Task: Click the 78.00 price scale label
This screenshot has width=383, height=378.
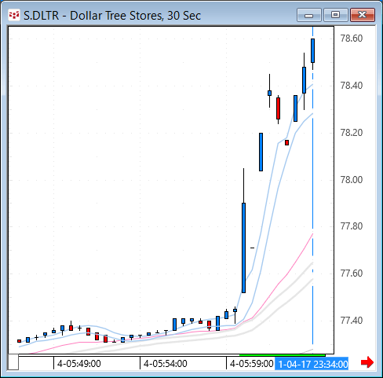Action: [x=352, y=180]
